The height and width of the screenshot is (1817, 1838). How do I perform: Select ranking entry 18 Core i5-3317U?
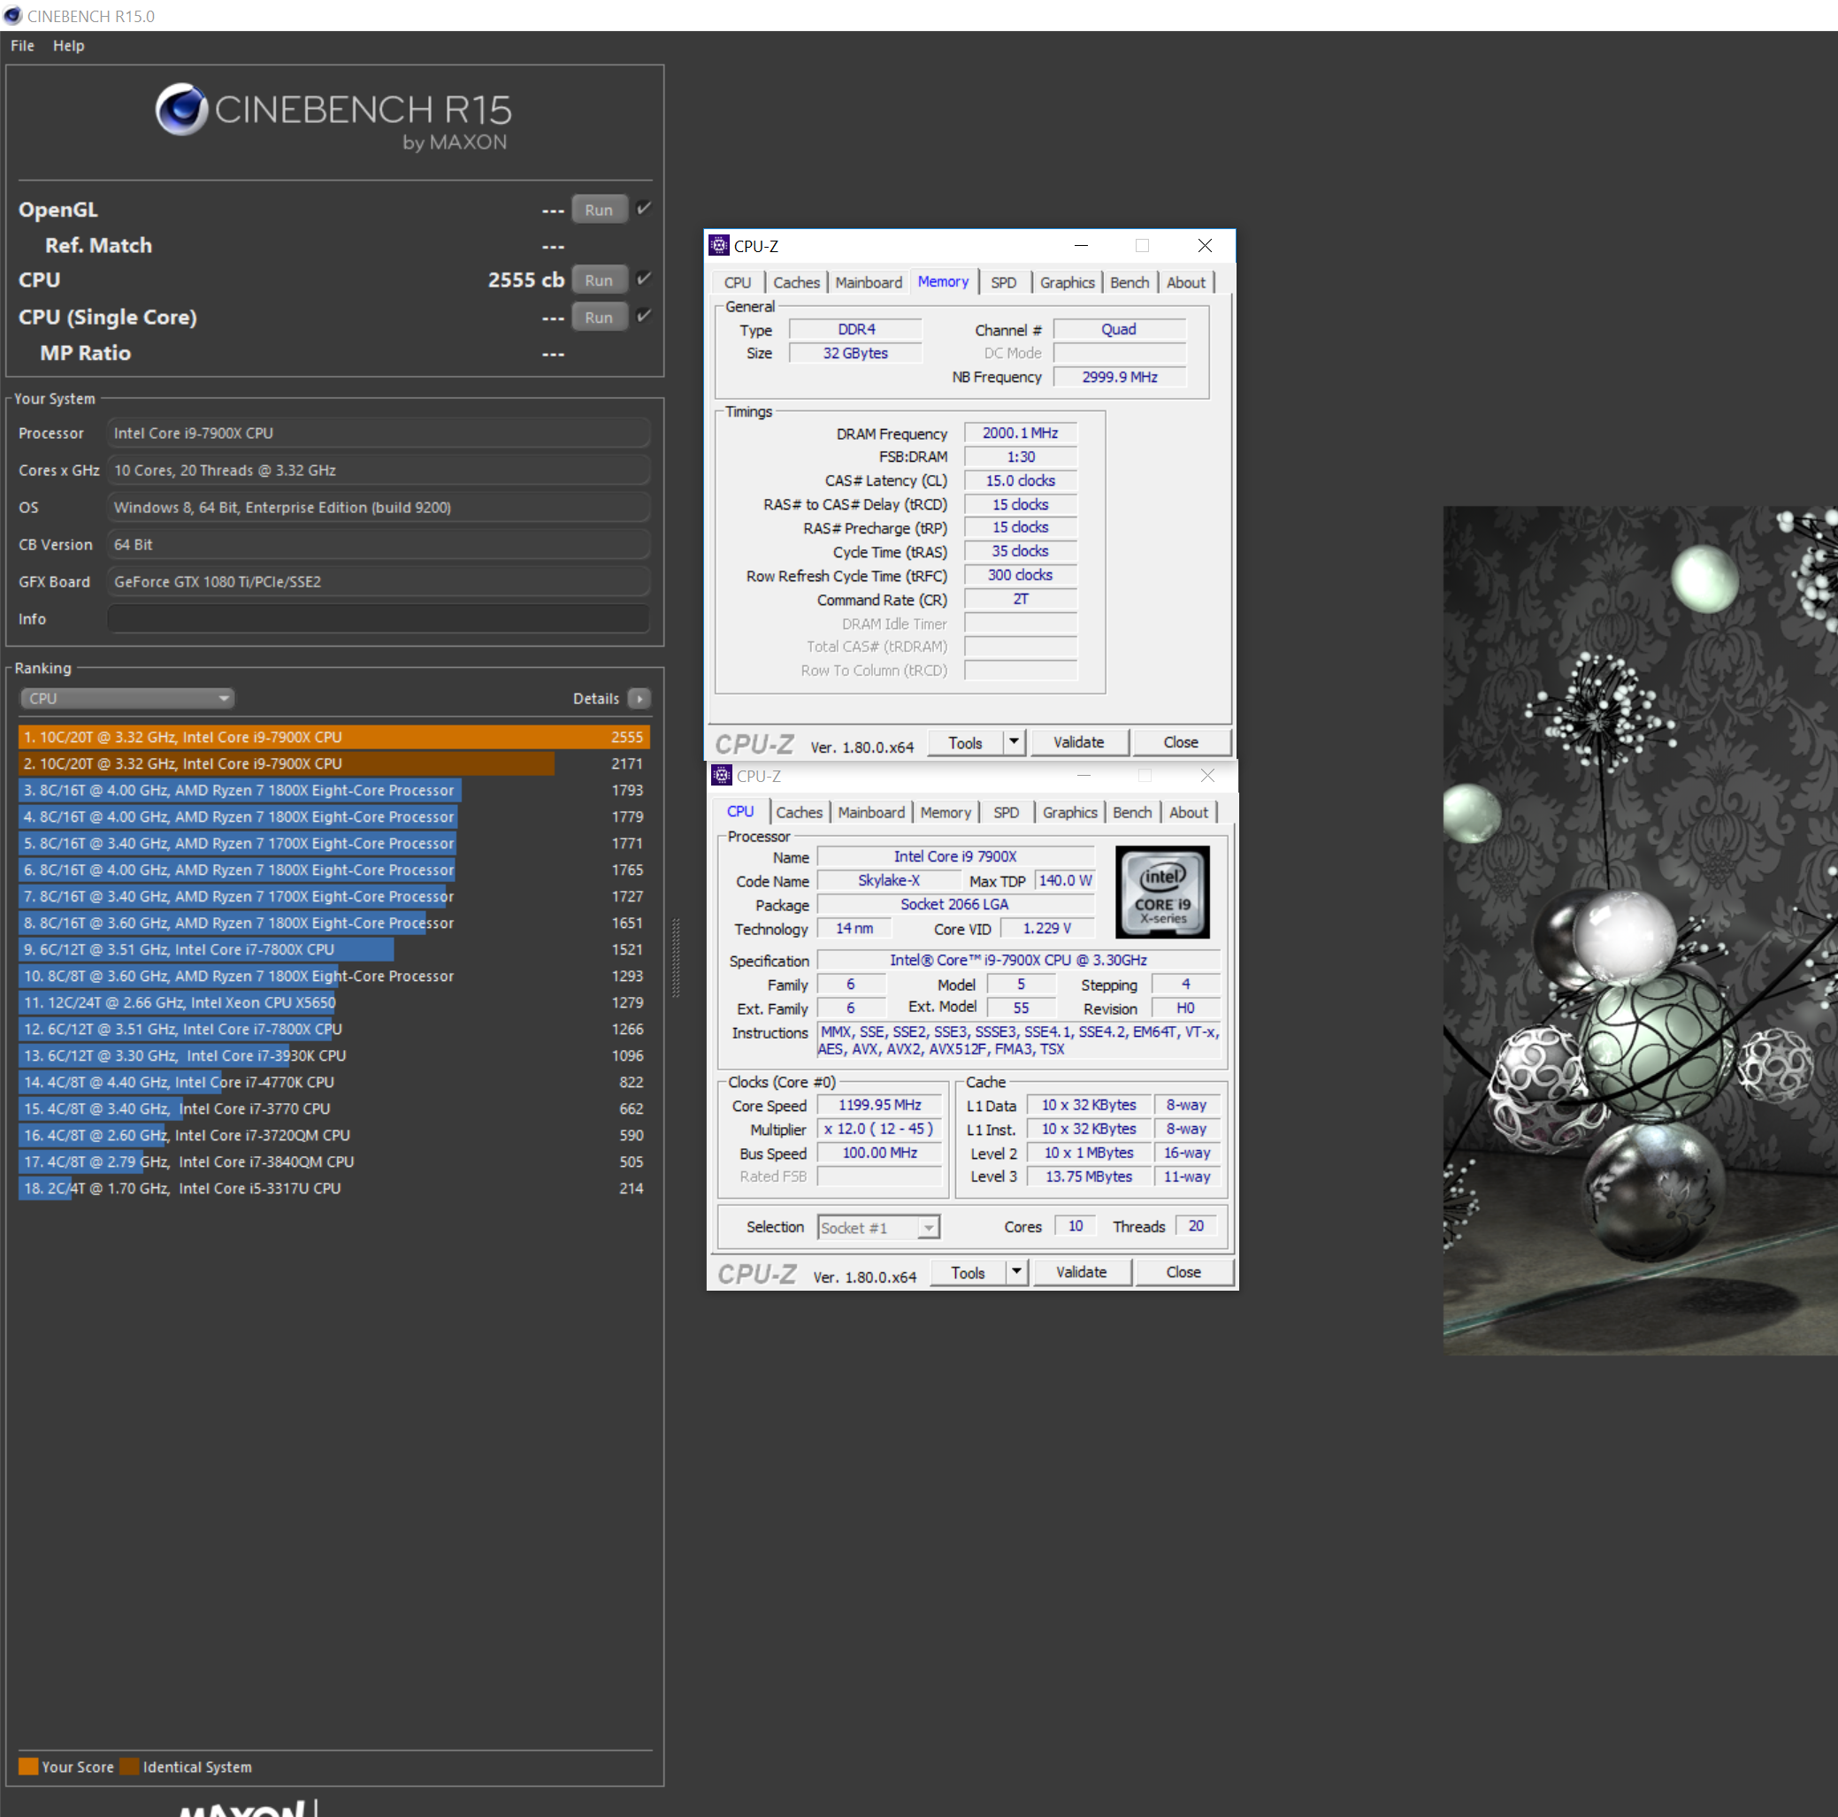pyautogui.click(x=333, y=1188)
